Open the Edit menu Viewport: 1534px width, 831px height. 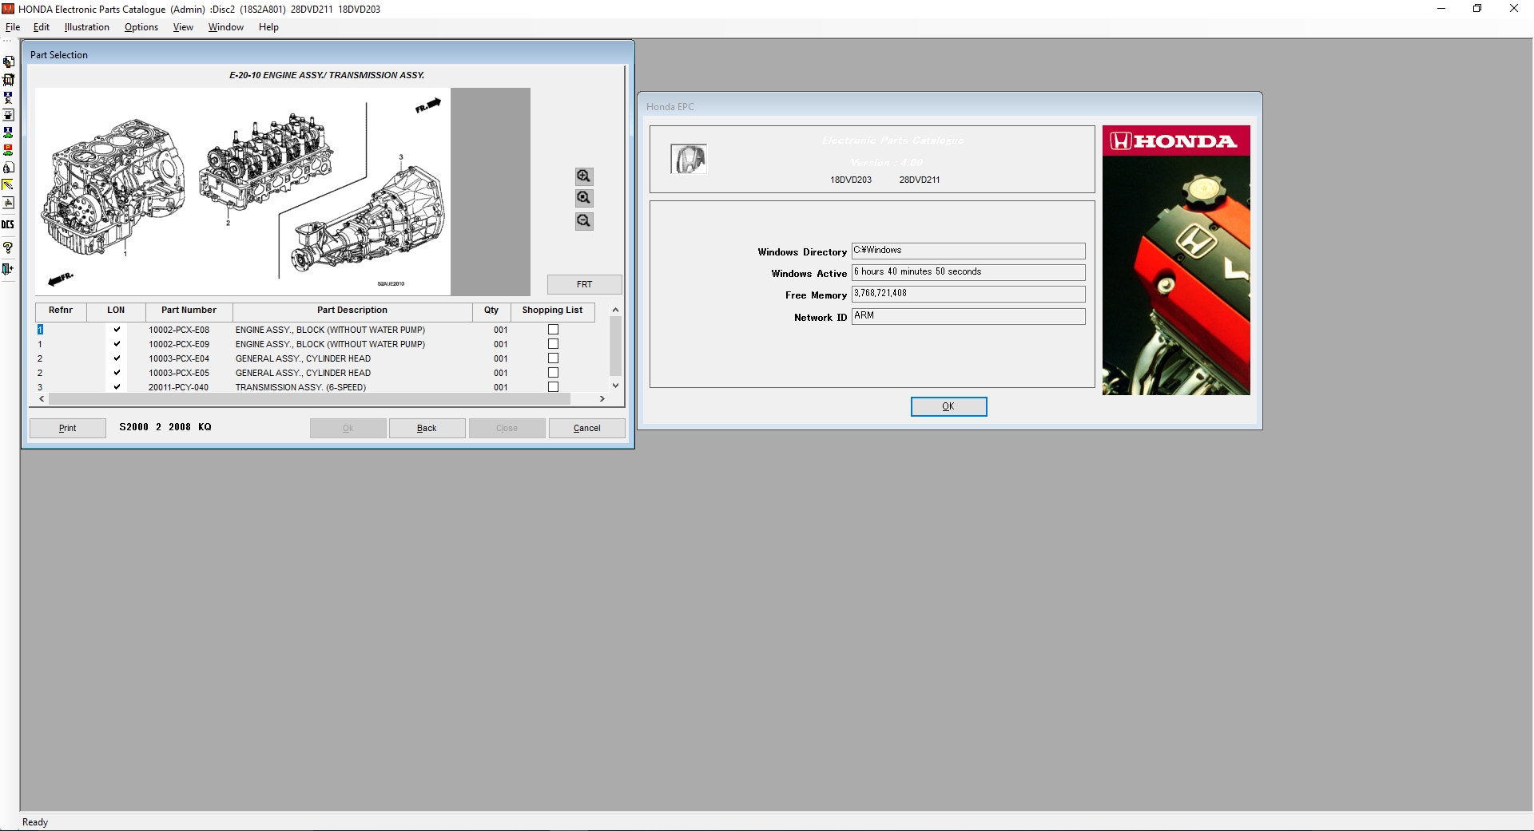[42, 27]
